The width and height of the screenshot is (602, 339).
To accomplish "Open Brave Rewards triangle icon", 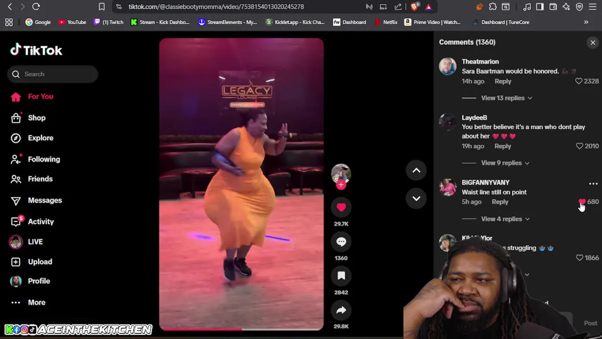I will tap(428, 7).
